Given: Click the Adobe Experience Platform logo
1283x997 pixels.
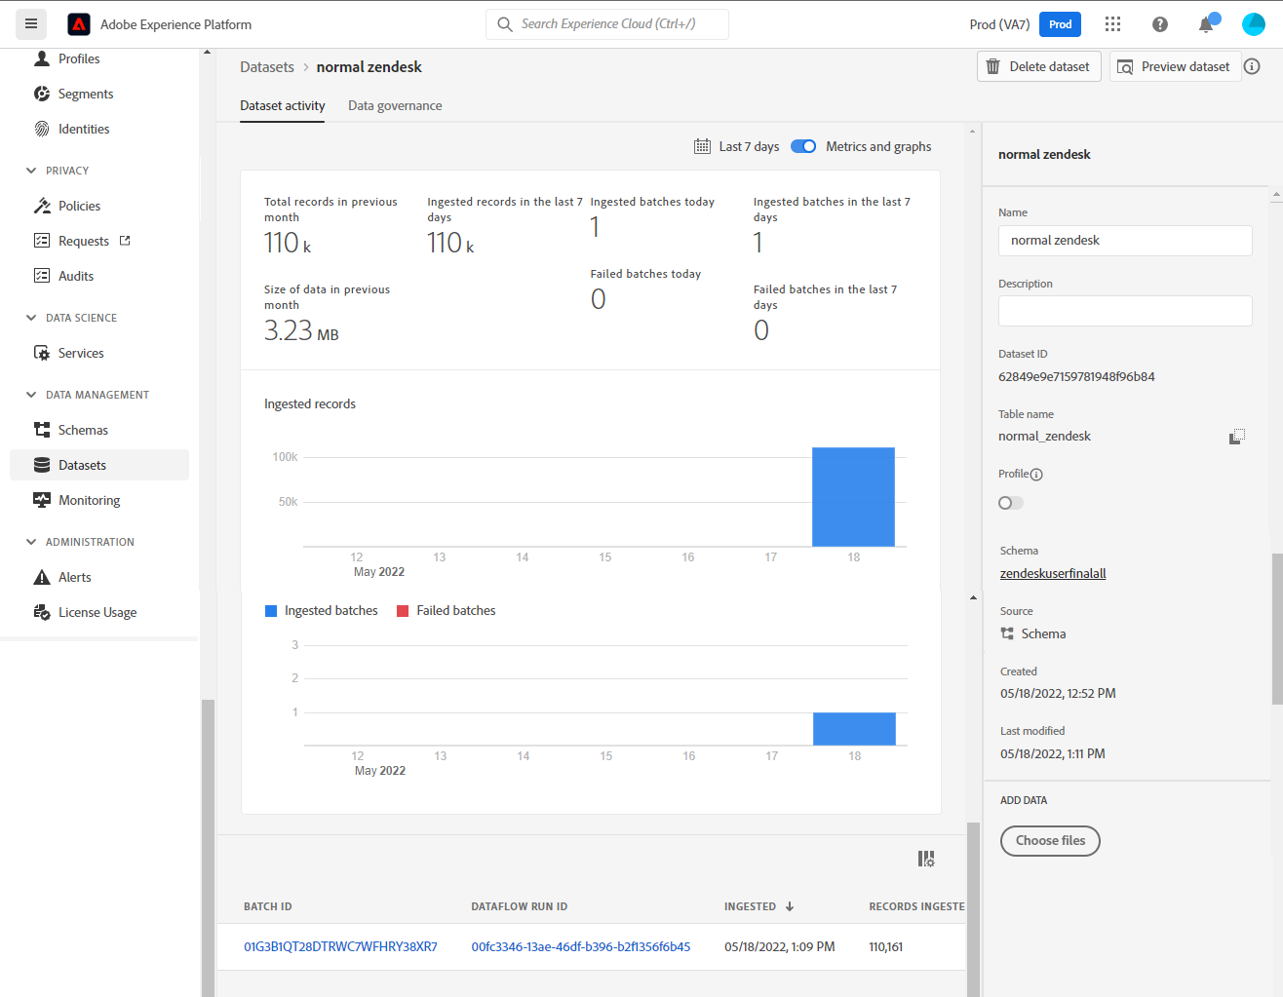Looking at the screenshot, I should (x=79, y=24).
